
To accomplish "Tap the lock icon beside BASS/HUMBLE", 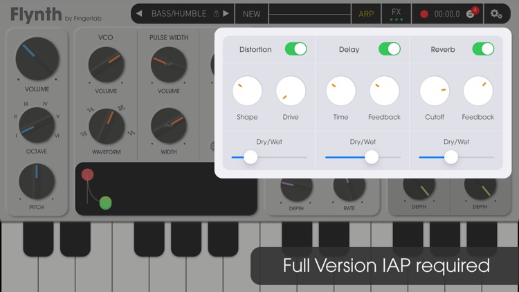I will point(216,14).
